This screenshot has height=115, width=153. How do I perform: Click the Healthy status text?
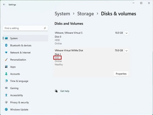pos(59,65)
